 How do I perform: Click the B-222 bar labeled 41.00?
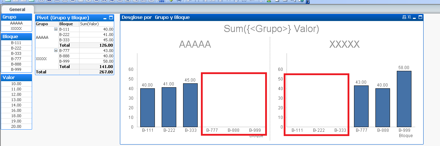tap(169, 107)
